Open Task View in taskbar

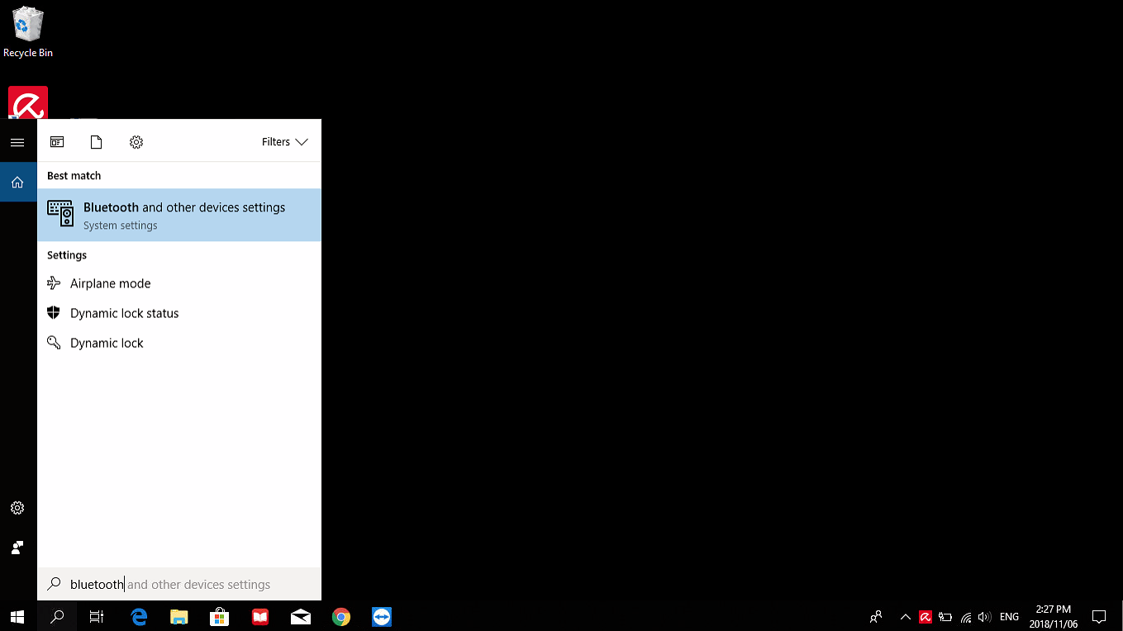point(97,616)
